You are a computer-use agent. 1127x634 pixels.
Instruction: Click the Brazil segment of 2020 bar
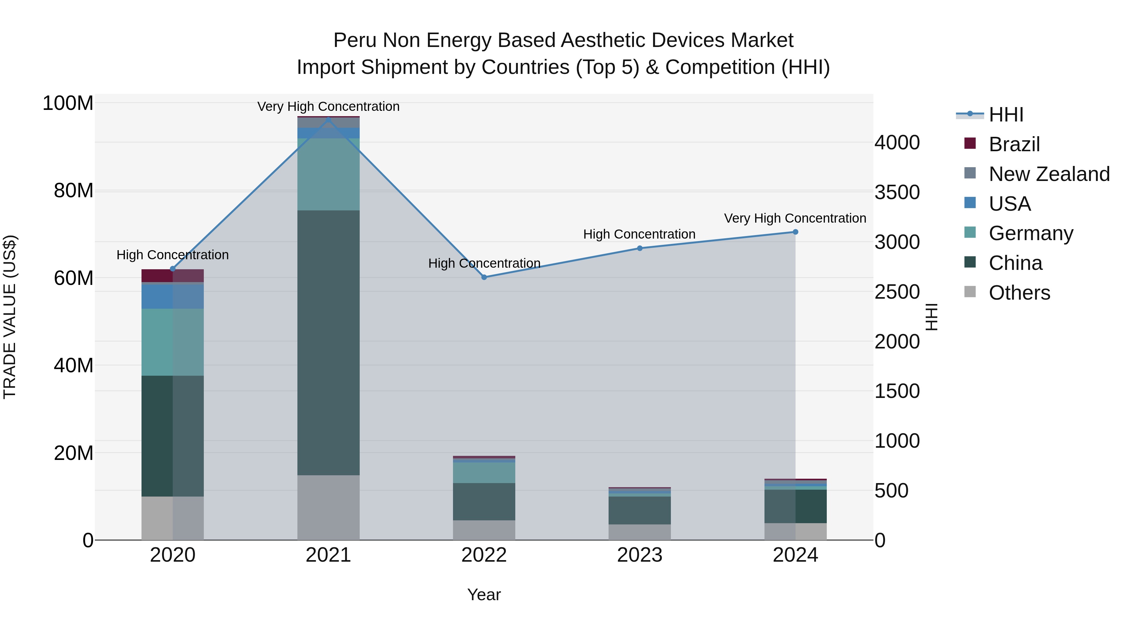172,276
